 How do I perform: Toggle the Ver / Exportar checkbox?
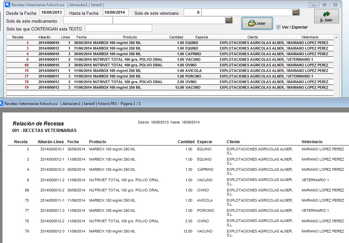tap(279, 27)
